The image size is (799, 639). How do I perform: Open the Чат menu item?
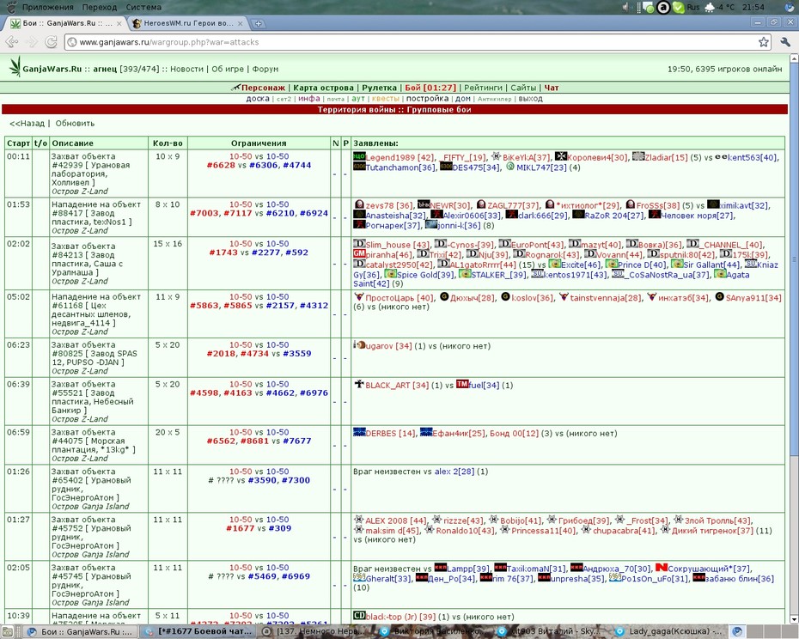tap(552, 88)
